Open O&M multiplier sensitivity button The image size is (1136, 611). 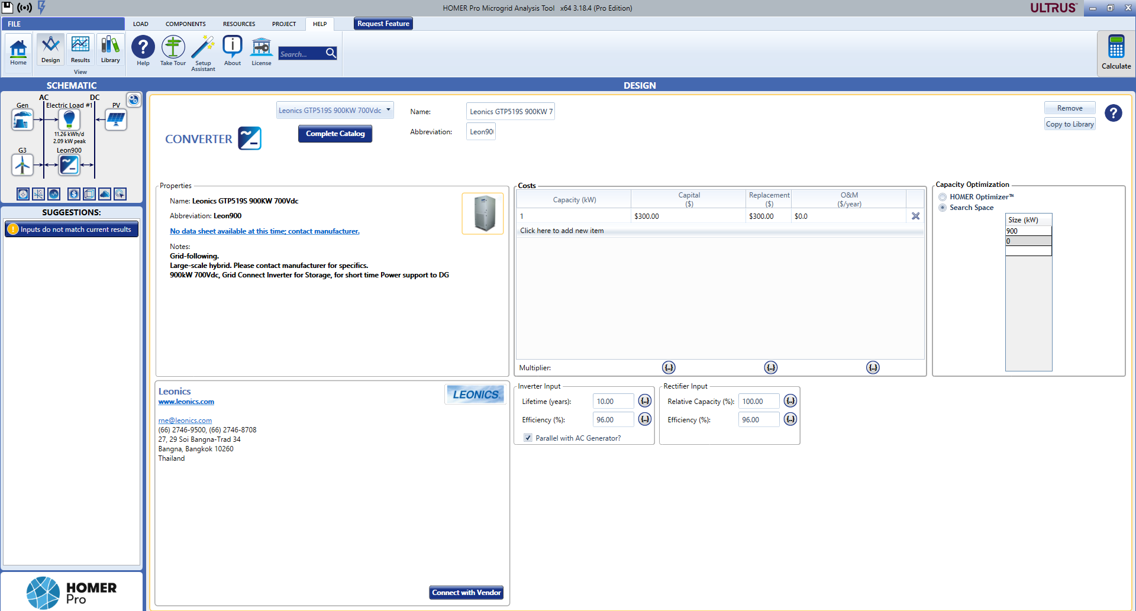pyautogui.click(x=873, y=368)
